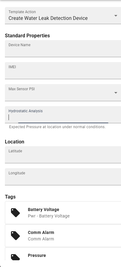Select the Battery Voltage tag card
The width and height of the screenshot is (121, 267).
coord(63,213)
